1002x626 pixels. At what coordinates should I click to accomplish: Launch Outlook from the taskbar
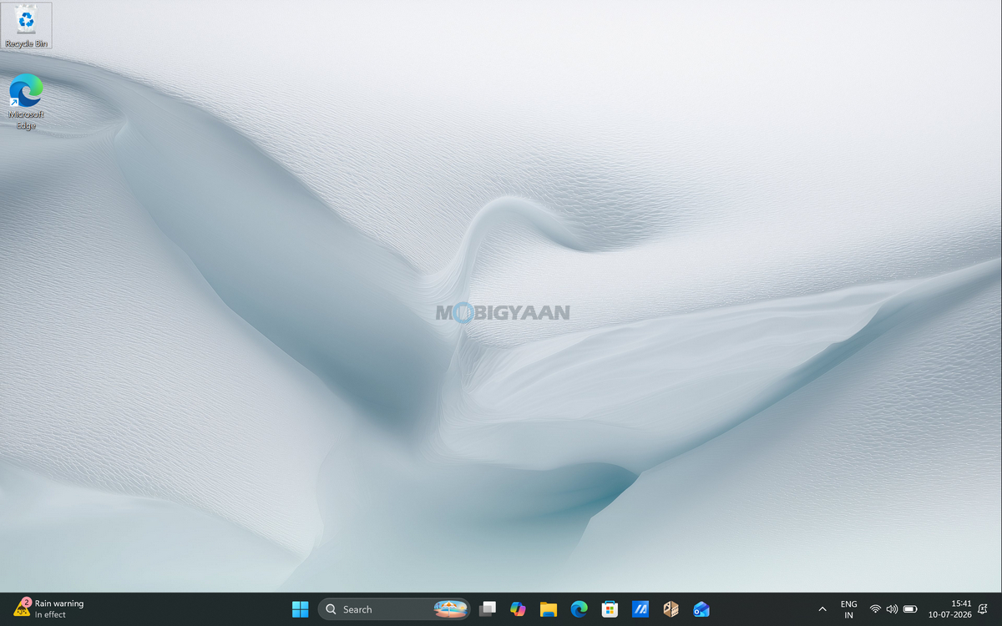701,609
